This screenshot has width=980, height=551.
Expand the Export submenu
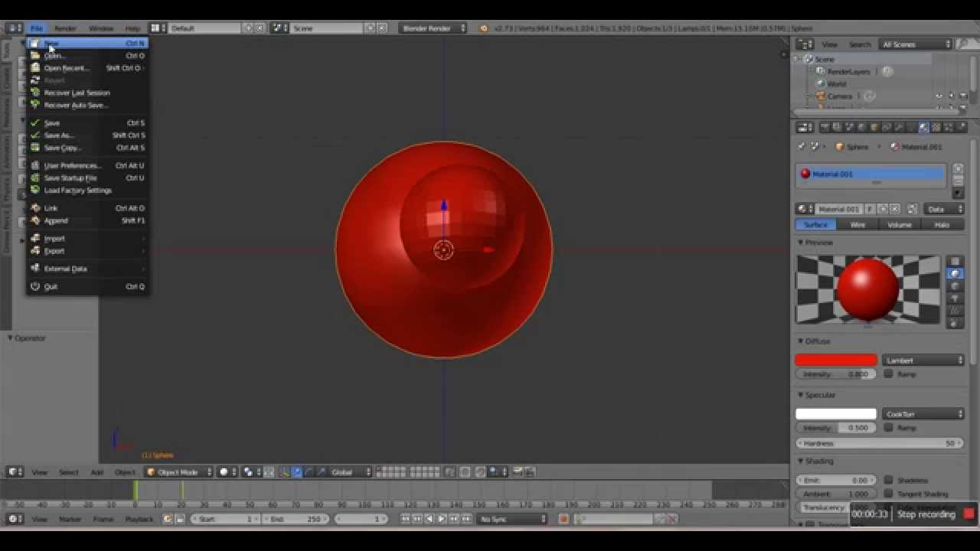(x=87, y=251)
